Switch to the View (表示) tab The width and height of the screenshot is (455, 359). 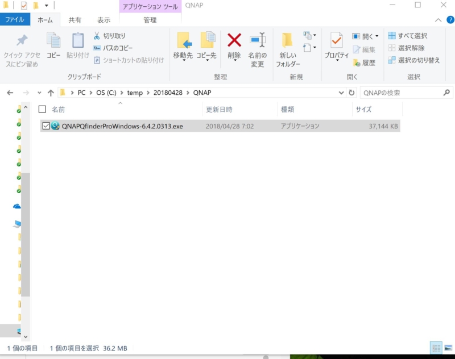pos(104,20)
